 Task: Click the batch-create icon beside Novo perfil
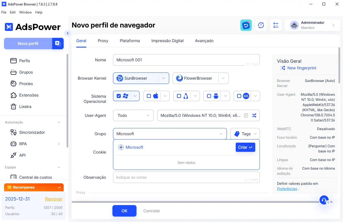tap(58, 44)
